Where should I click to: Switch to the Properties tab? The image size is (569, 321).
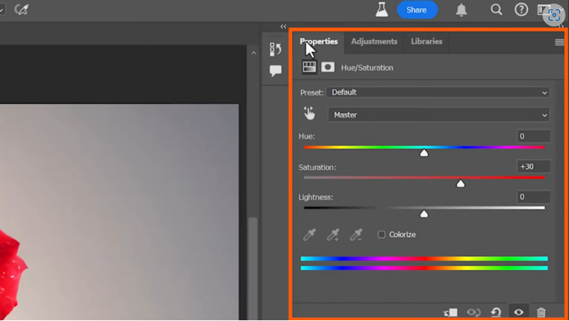pos(319,42)
